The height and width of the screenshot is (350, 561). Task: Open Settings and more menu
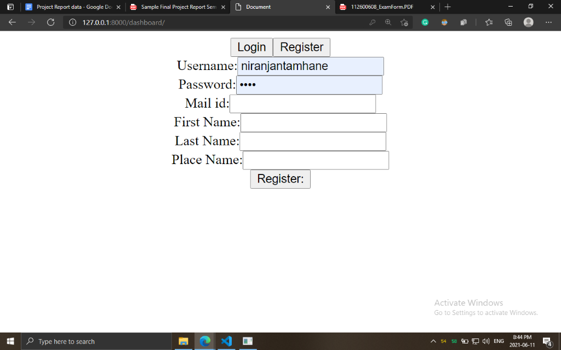(548, 22)
